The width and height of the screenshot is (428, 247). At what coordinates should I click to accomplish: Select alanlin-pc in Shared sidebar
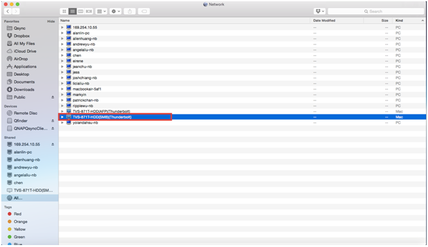coord(23,152)
